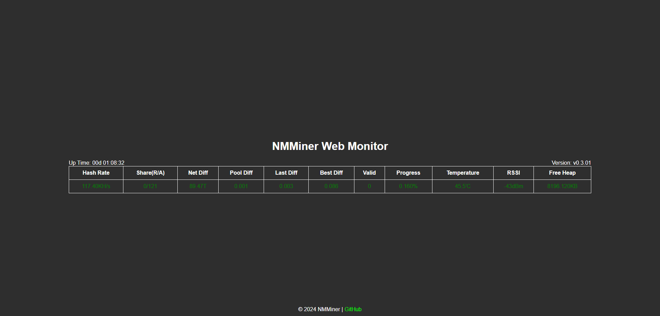Select the Hash Rate column header
Image resolution: width=660 pixels, height=316 pixels.
tap(96, 173)
